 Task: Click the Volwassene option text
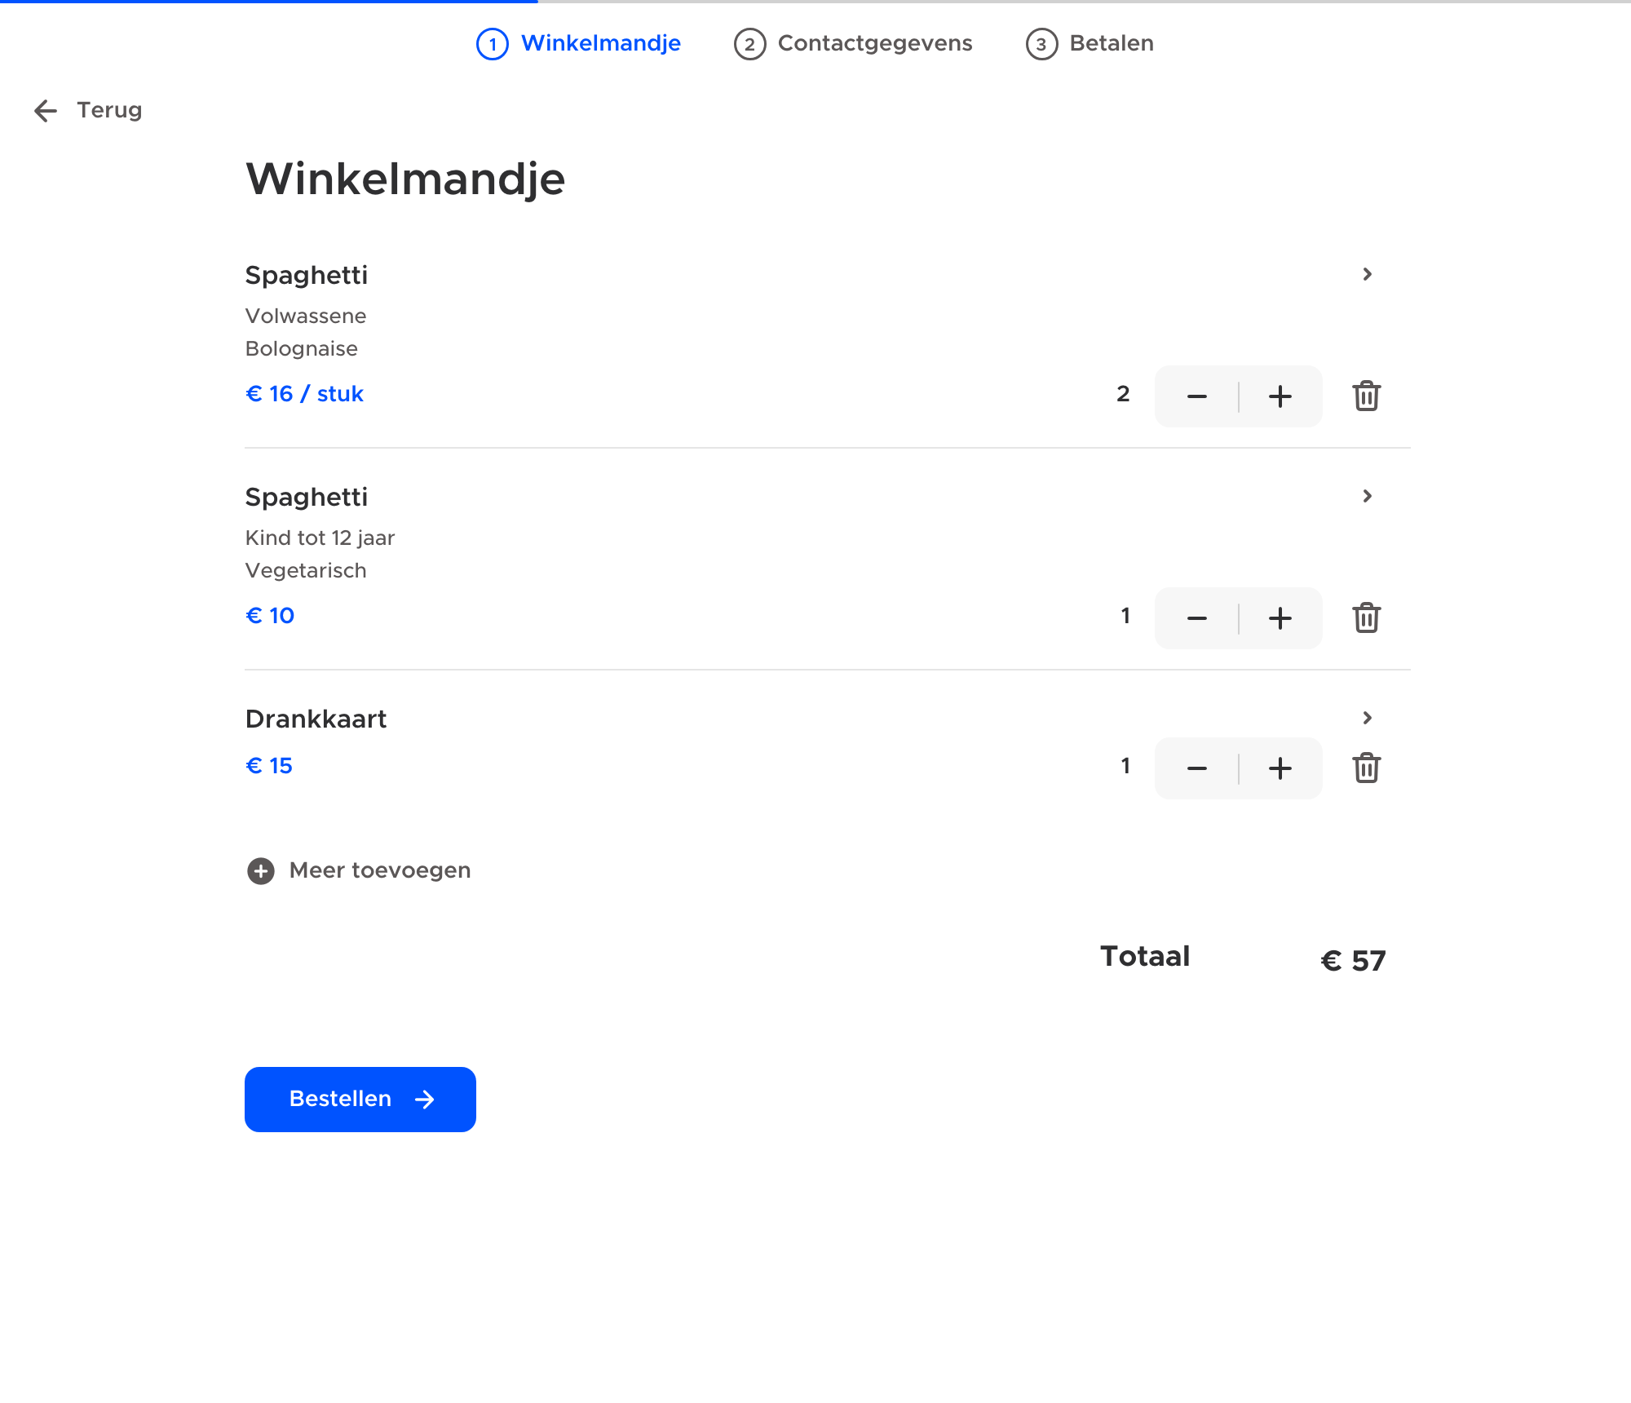306,316
